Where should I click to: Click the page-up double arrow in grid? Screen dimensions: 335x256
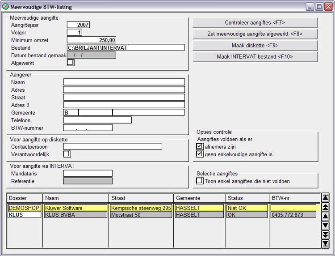coord(325,207)
